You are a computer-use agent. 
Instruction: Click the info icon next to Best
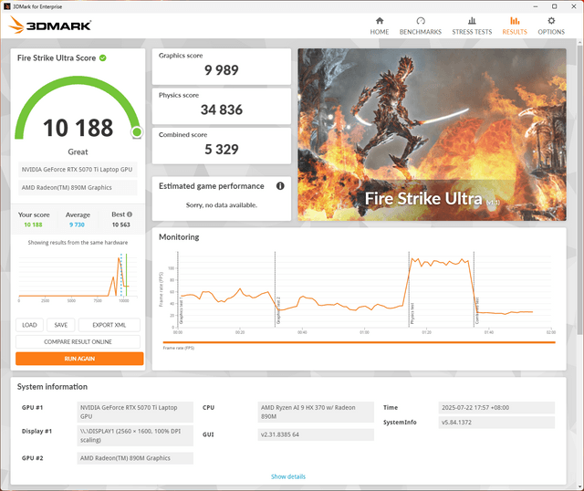pos(130,214)
